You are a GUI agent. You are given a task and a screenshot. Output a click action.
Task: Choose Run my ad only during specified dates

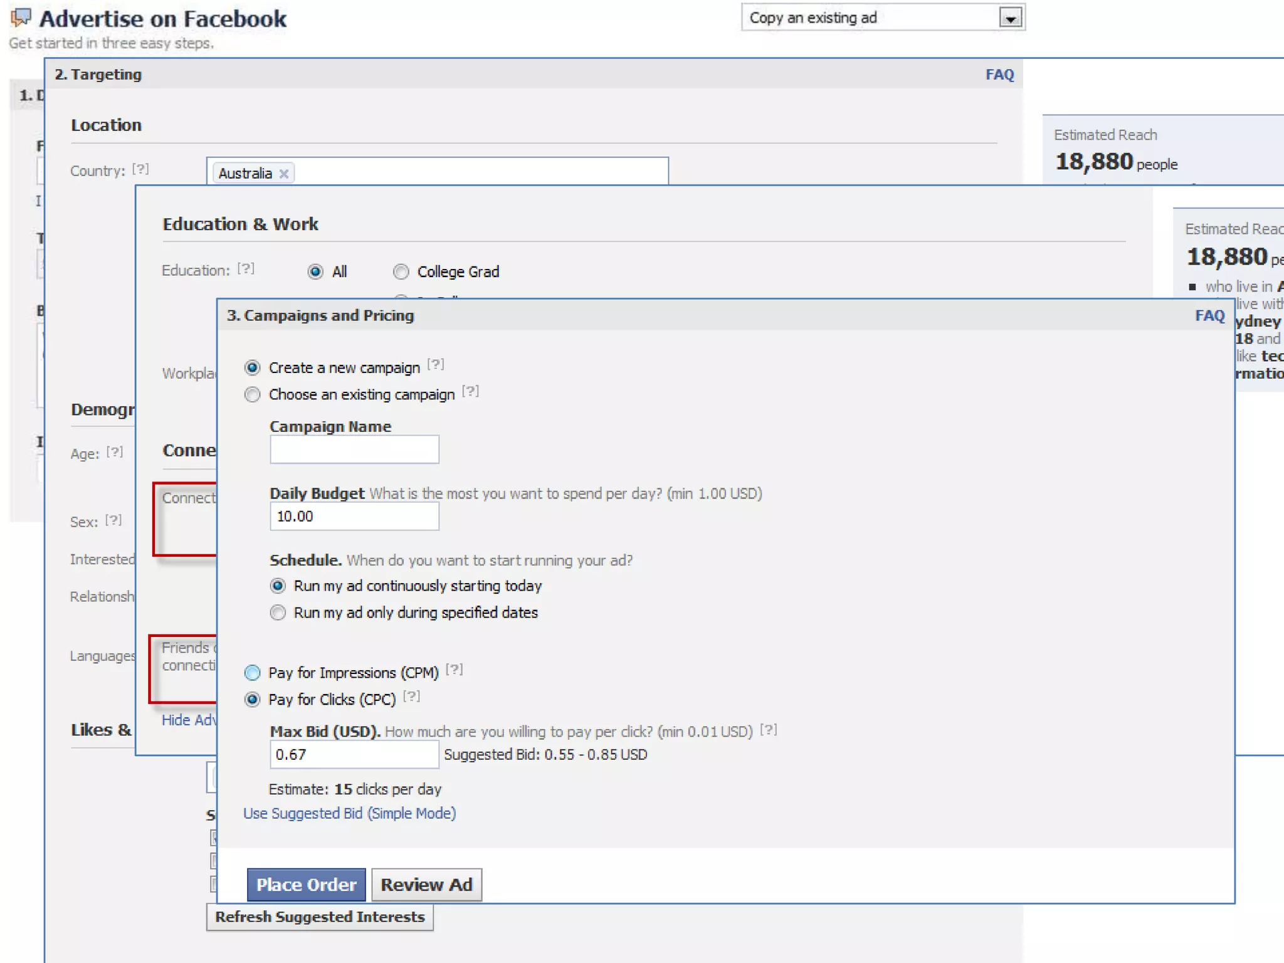278,613
